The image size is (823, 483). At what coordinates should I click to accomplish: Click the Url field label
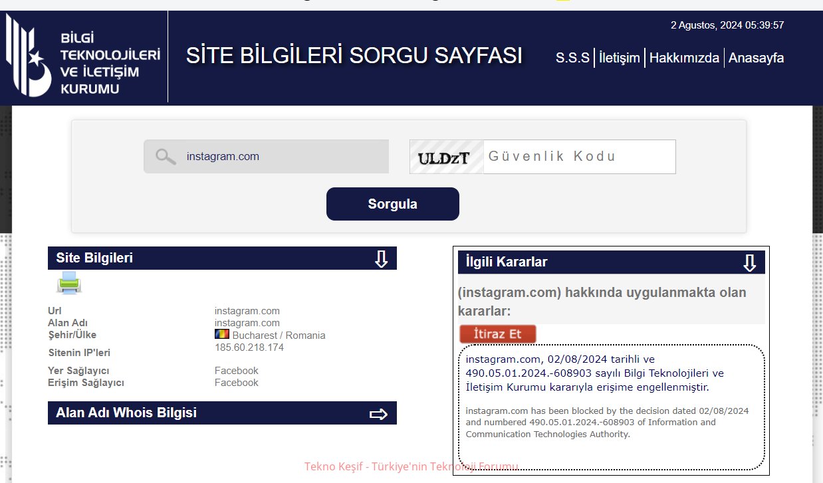coord(54,311)
